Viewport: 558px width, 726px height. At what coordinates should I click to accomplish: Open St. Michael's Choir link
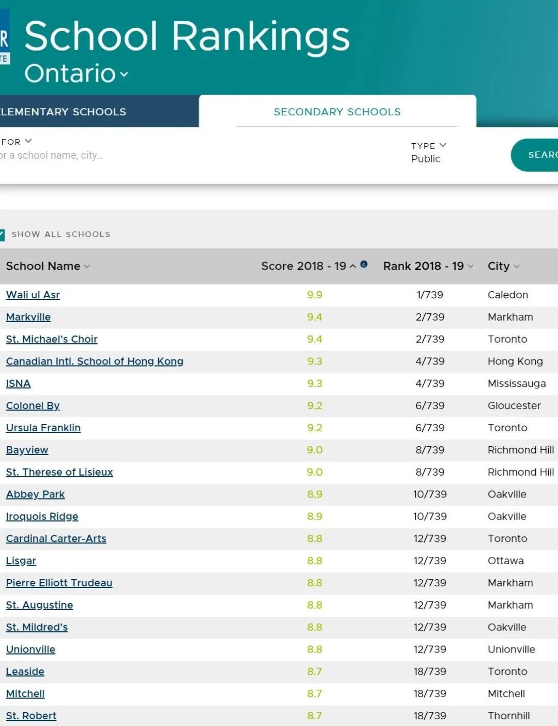click(x=52, y=339)
